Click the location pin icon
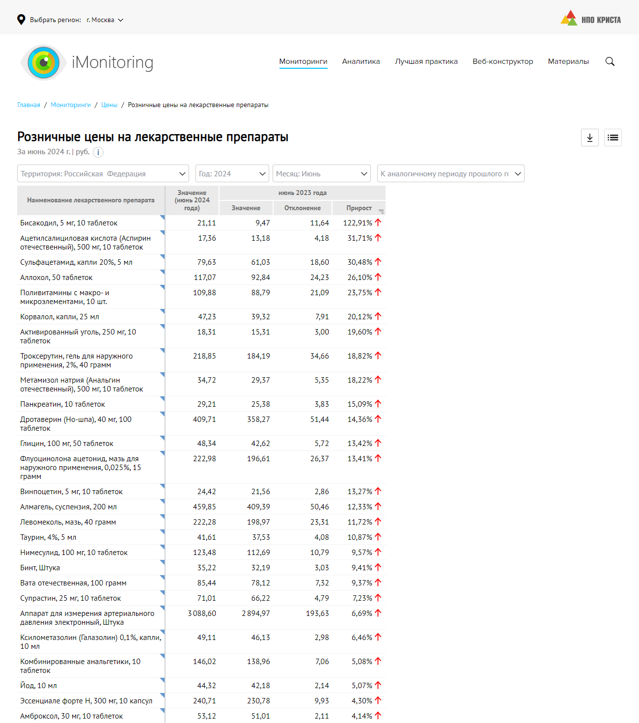The height and width of the screenshot is (723, 639). click(21, 20)
